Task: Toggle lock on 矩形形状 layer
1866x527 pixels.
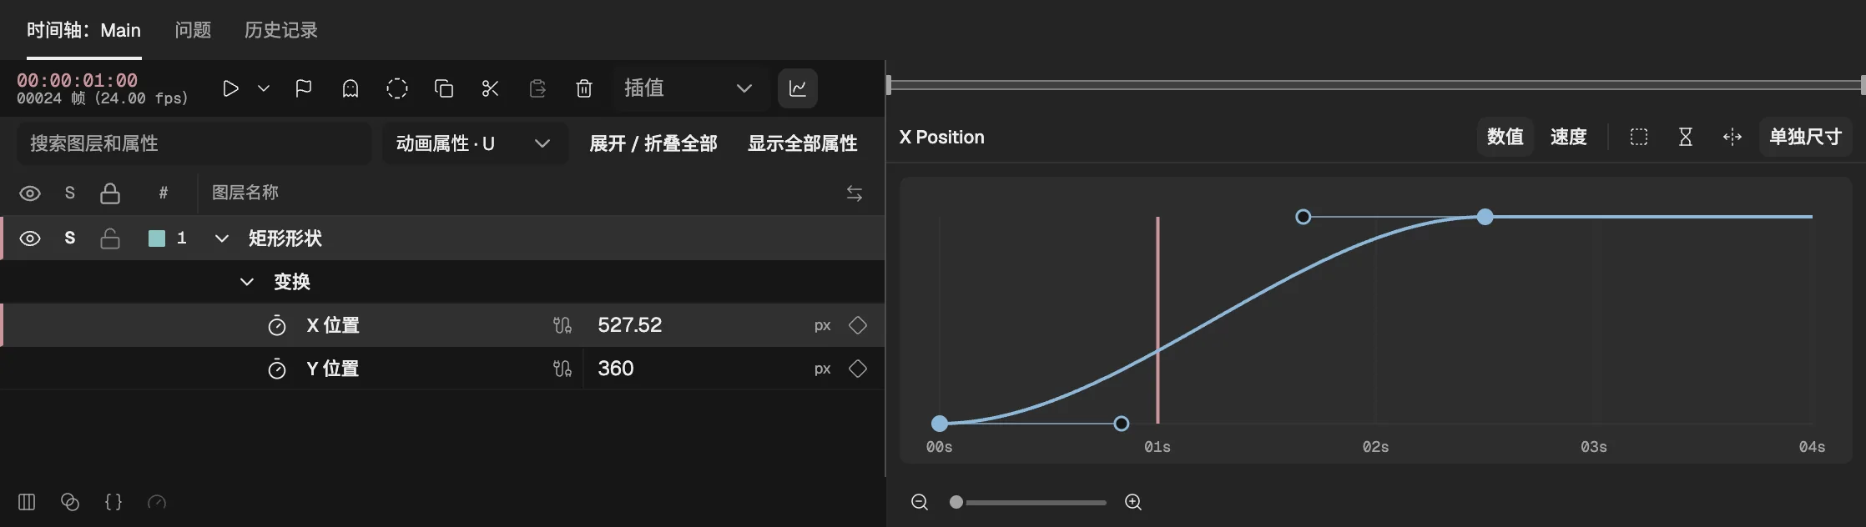Action: coord(110,238)
